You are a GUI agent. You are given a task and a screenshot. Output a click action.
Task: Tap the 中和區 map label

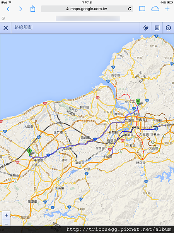[x=131, y=145]
